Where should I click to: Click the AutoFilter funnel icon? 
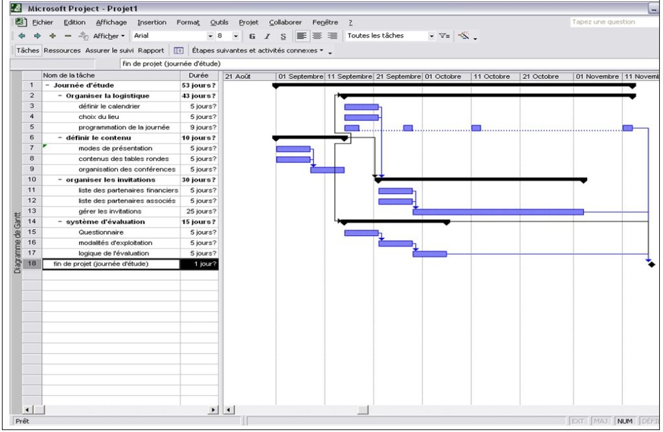tap(447, 36)
